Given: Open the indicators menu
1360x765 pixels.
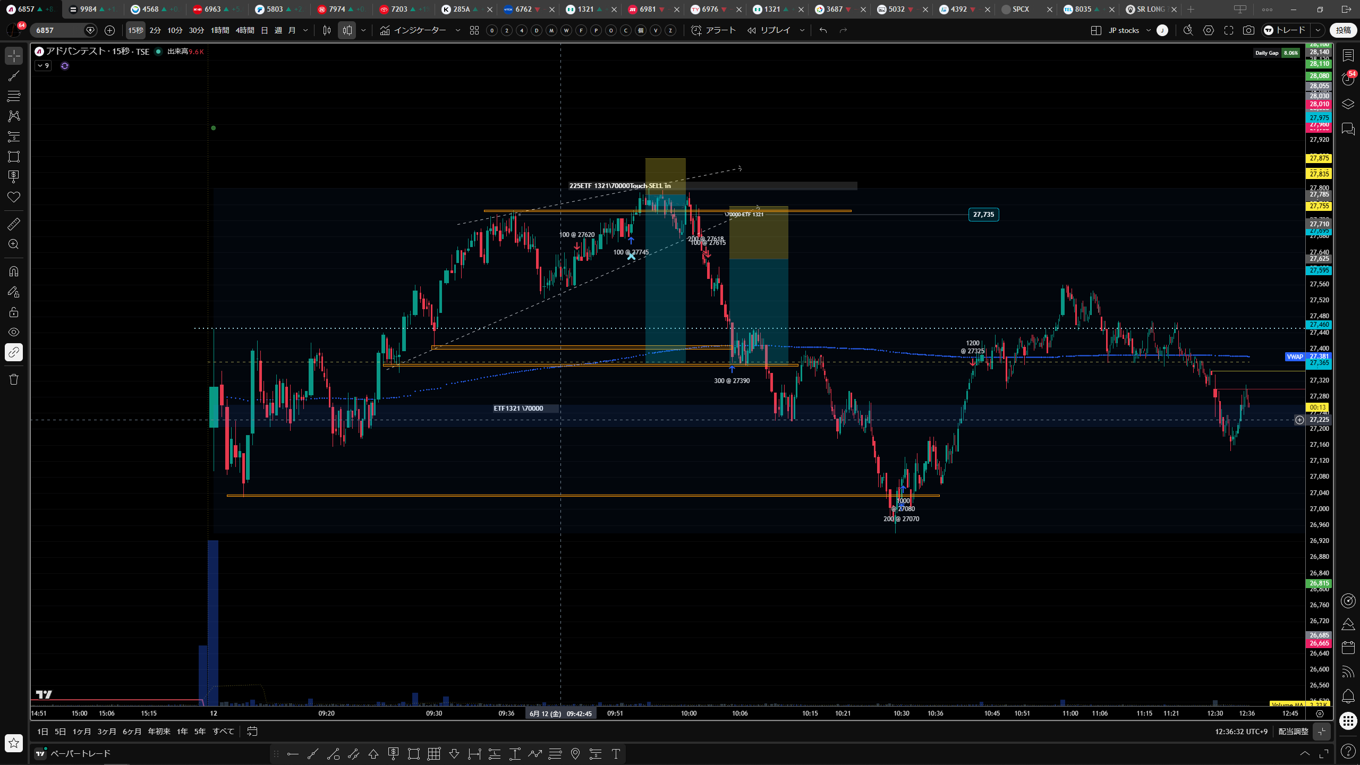Looking at the screenshot, I should 414,30.
